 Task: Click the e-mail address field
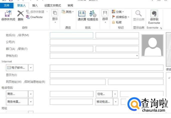(107, 68)
